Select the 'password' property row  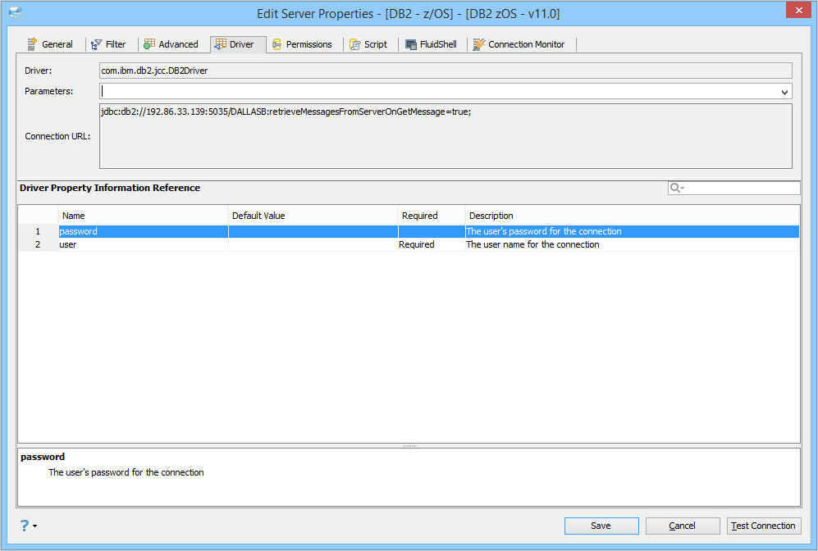coord(409,231)
